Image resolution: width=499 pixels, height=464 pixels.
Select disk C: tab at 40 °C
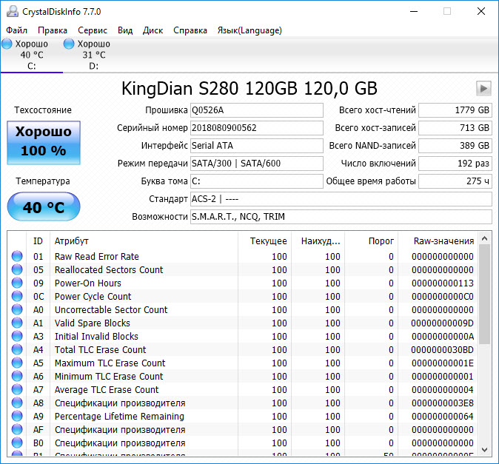click(x=32, y=55)
